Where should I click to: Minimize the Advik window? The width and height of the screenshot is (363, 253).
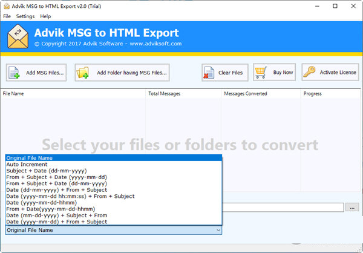pos(317,6)
